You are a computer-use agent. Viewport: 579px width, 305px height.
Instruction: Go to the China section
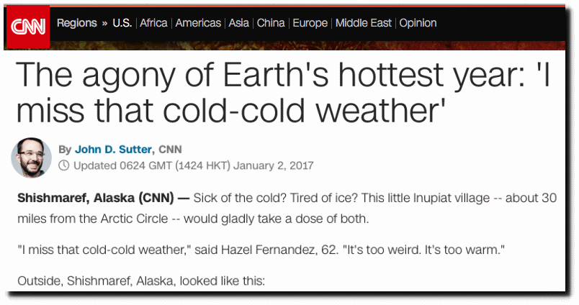point(271,23)
